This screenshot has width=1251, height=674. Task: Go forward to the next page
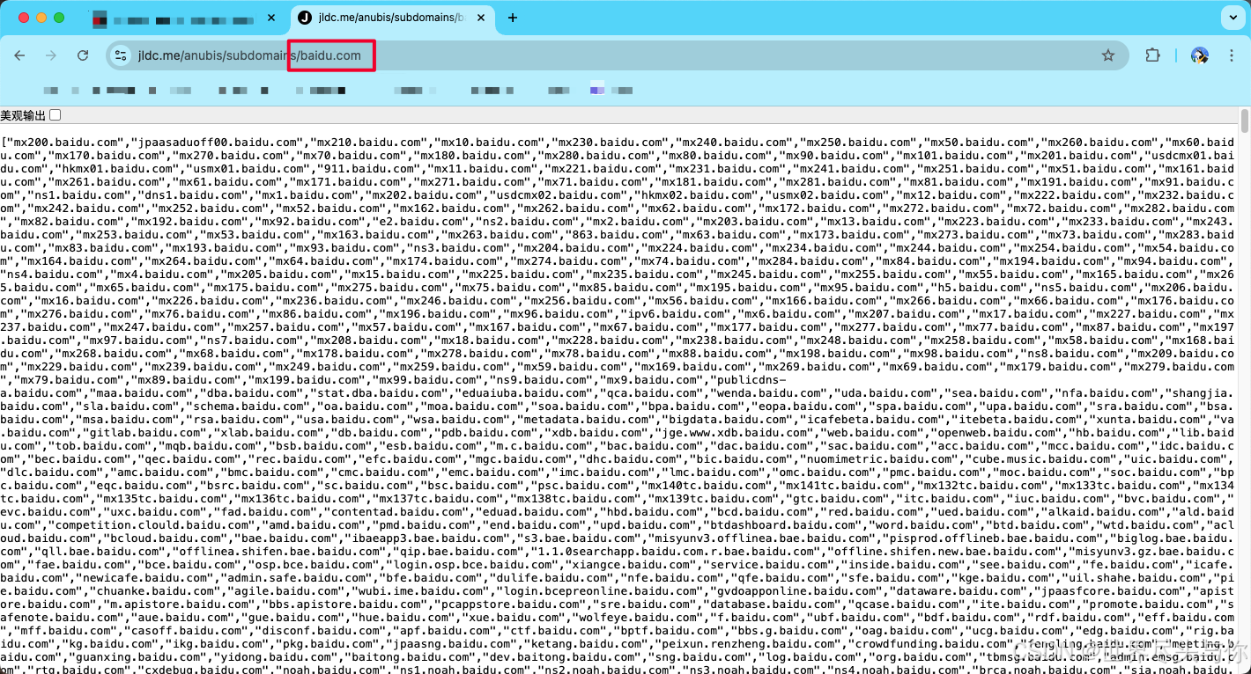point(51,55)
